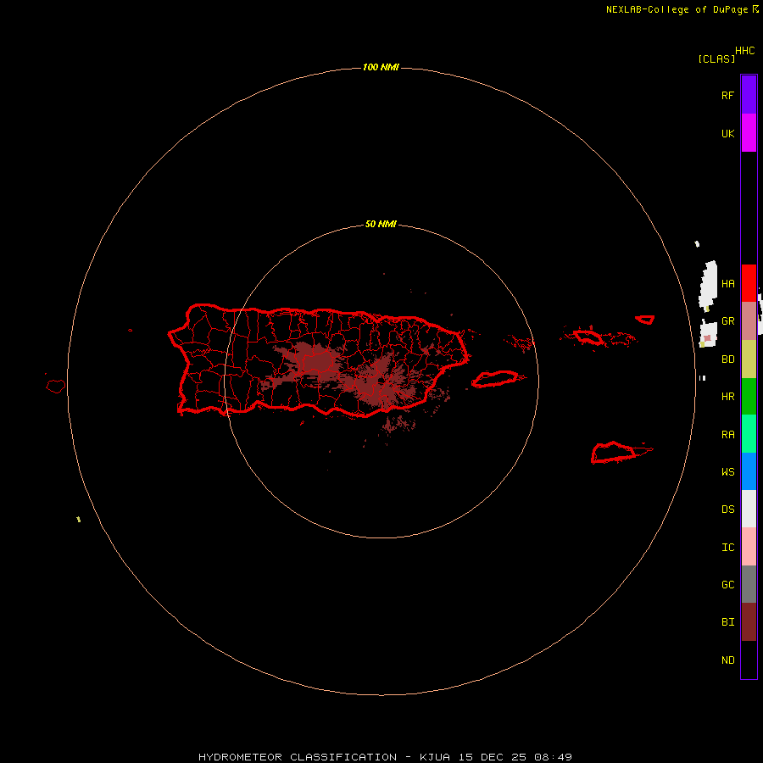Screen dimensions: 763x763
Task: Click the RF legend label
Action: point(727,95)
